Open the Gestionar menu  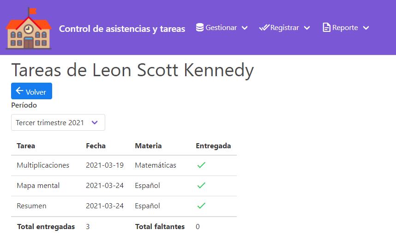(x=221, y=28)
